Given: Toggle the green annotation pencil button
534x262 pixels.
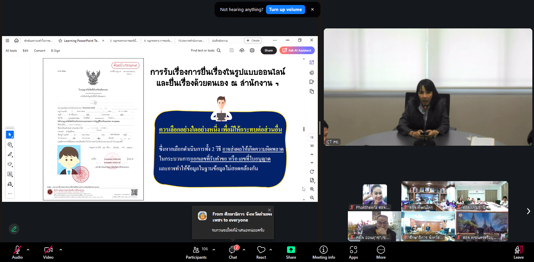Looking at the screenshot, I should click(x=14, y=229).
